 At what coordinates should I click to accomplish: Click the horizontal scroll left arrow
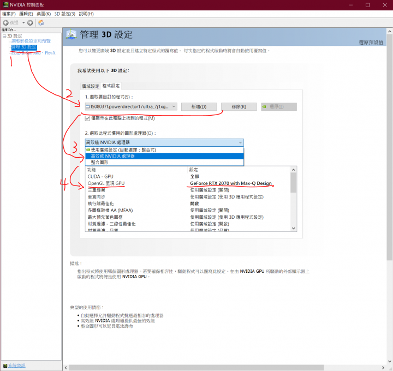click(66, 368)
